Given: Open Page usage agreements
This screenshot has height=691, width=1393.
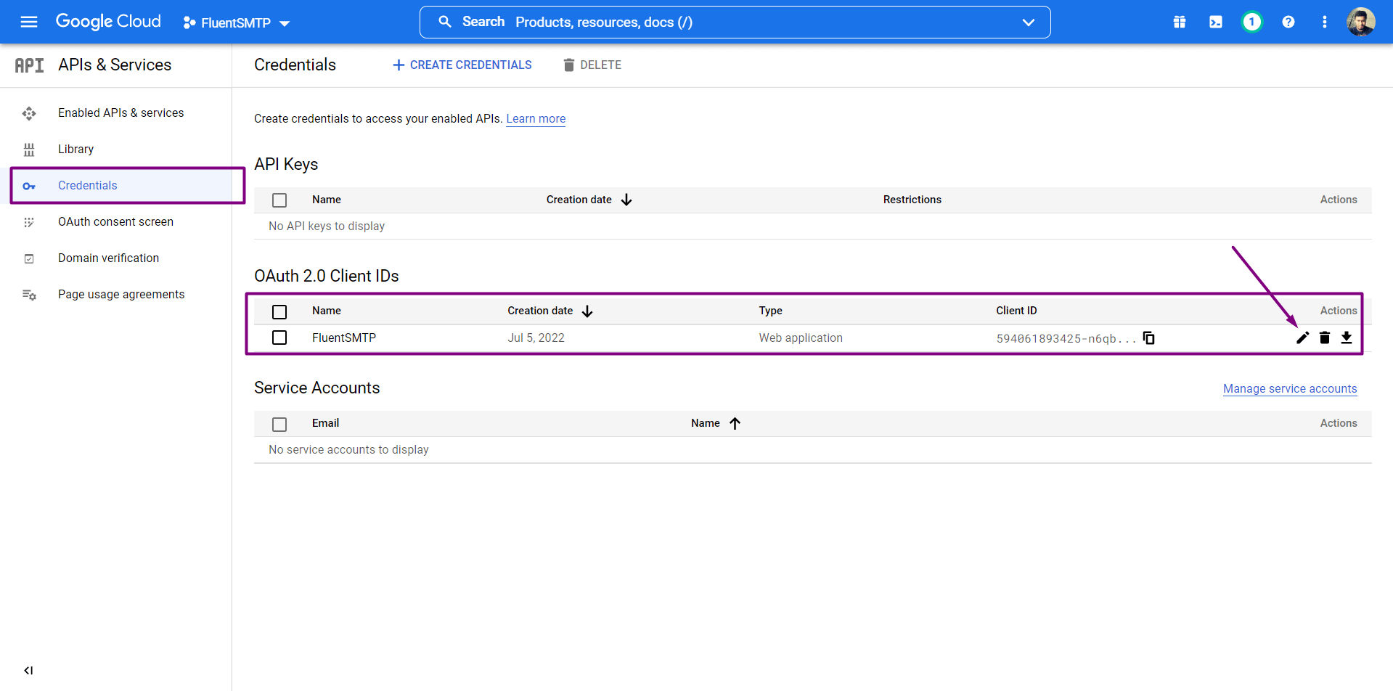Looking at the screenshot, I should click(121, 294).
